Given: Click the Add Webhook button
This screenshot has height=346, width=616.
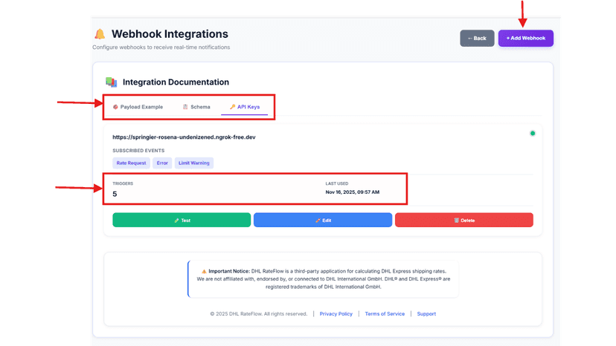Looking at the screenshot, I should coord(526,38).
